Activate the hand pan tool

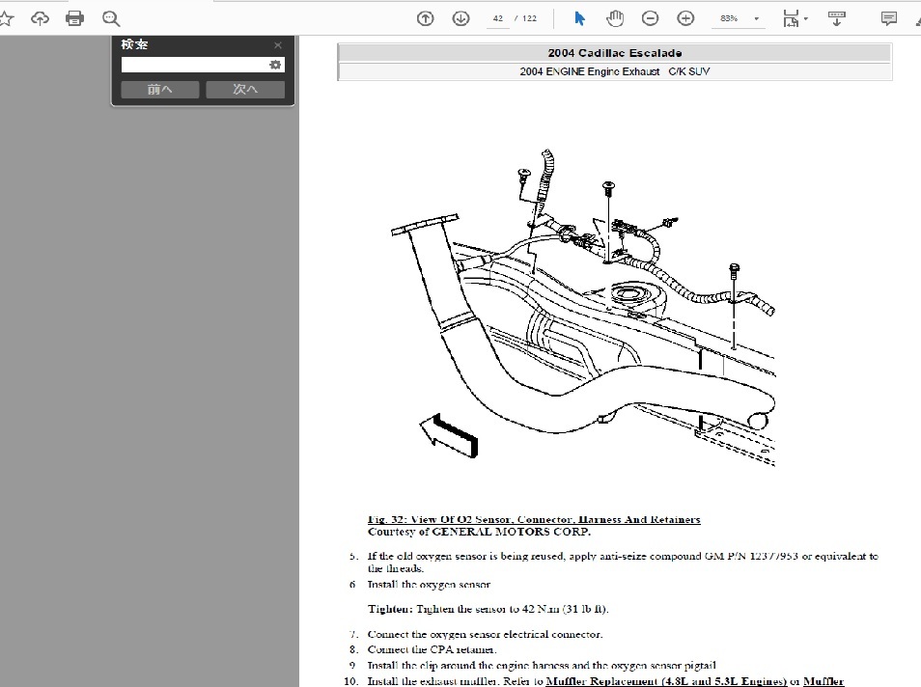(615, 18)
